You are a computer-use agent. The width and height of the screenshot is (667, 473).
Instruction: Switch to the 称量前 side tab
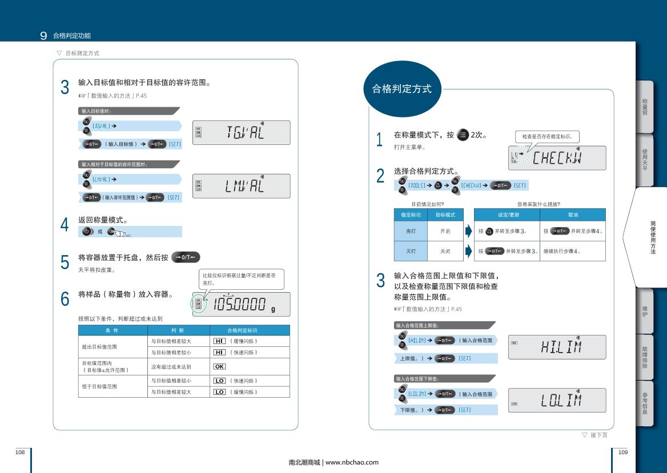point(645,107)
